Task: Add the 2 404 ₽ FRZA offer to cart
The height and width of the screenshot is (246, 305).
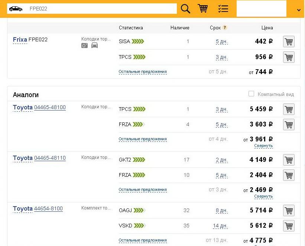Action: (x=289, y=175)
